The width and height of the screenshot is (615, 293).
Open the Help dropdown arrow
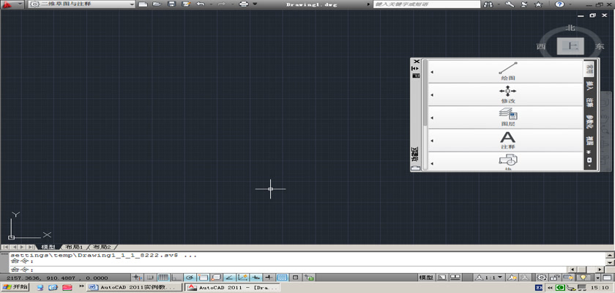click(569, 4)
